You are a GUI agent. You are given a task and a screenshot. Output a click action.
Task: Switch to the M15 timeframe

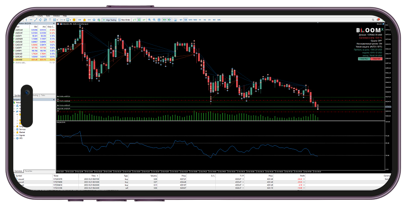point(191,20)
